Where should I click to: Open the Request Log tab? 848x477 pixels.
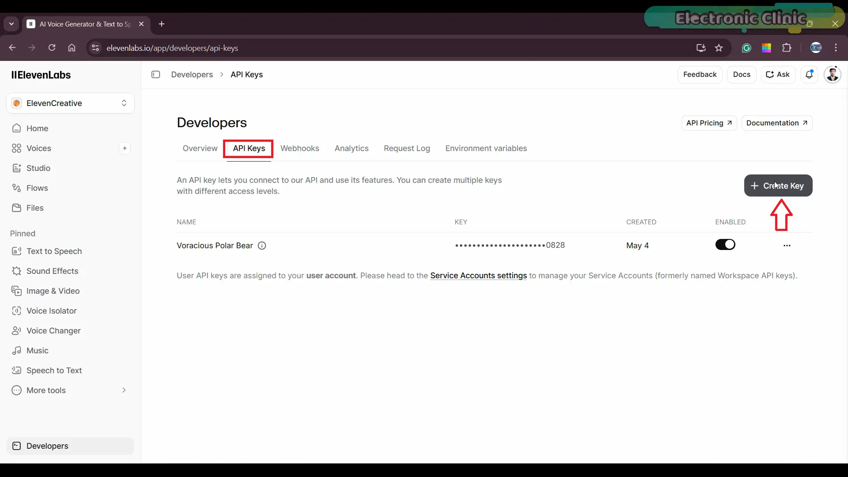point(407,148)
